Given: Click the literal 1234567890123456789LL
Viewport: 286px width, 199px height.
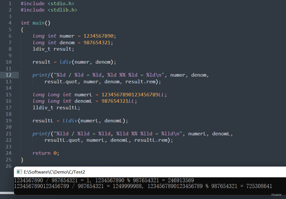Looking at the screenshot, I should click(133, 95).
